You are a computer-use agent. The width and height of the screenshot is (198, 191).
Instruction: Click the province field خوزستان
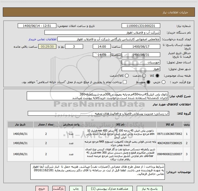coord(141,62)
